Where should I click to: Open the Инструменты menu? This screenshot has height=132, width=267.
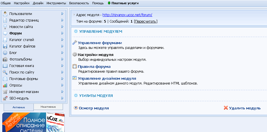pos(56,3)
